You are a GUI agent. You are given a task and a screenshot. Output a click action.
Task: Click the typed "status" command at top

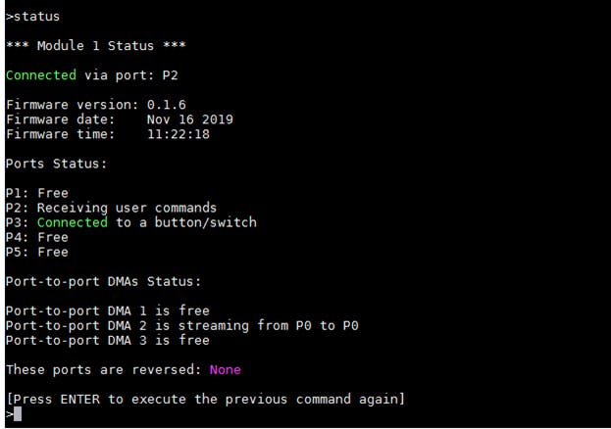click(x=34, y=17)
